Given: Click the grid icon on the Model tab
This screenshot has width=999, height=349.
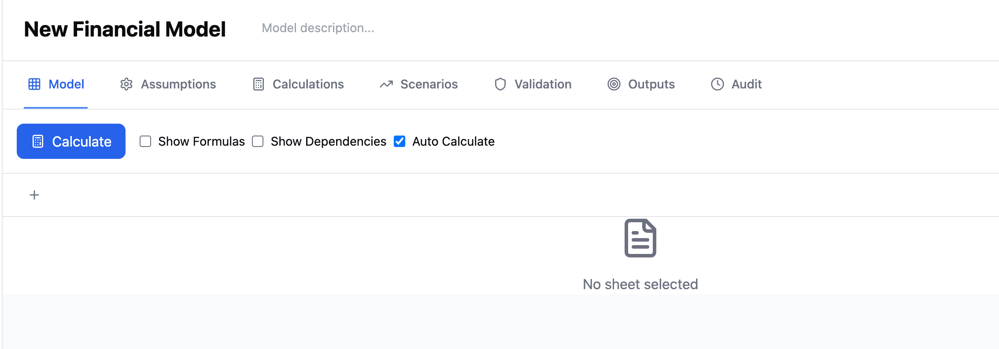Looking at the screenshot, I should [35, 84].
